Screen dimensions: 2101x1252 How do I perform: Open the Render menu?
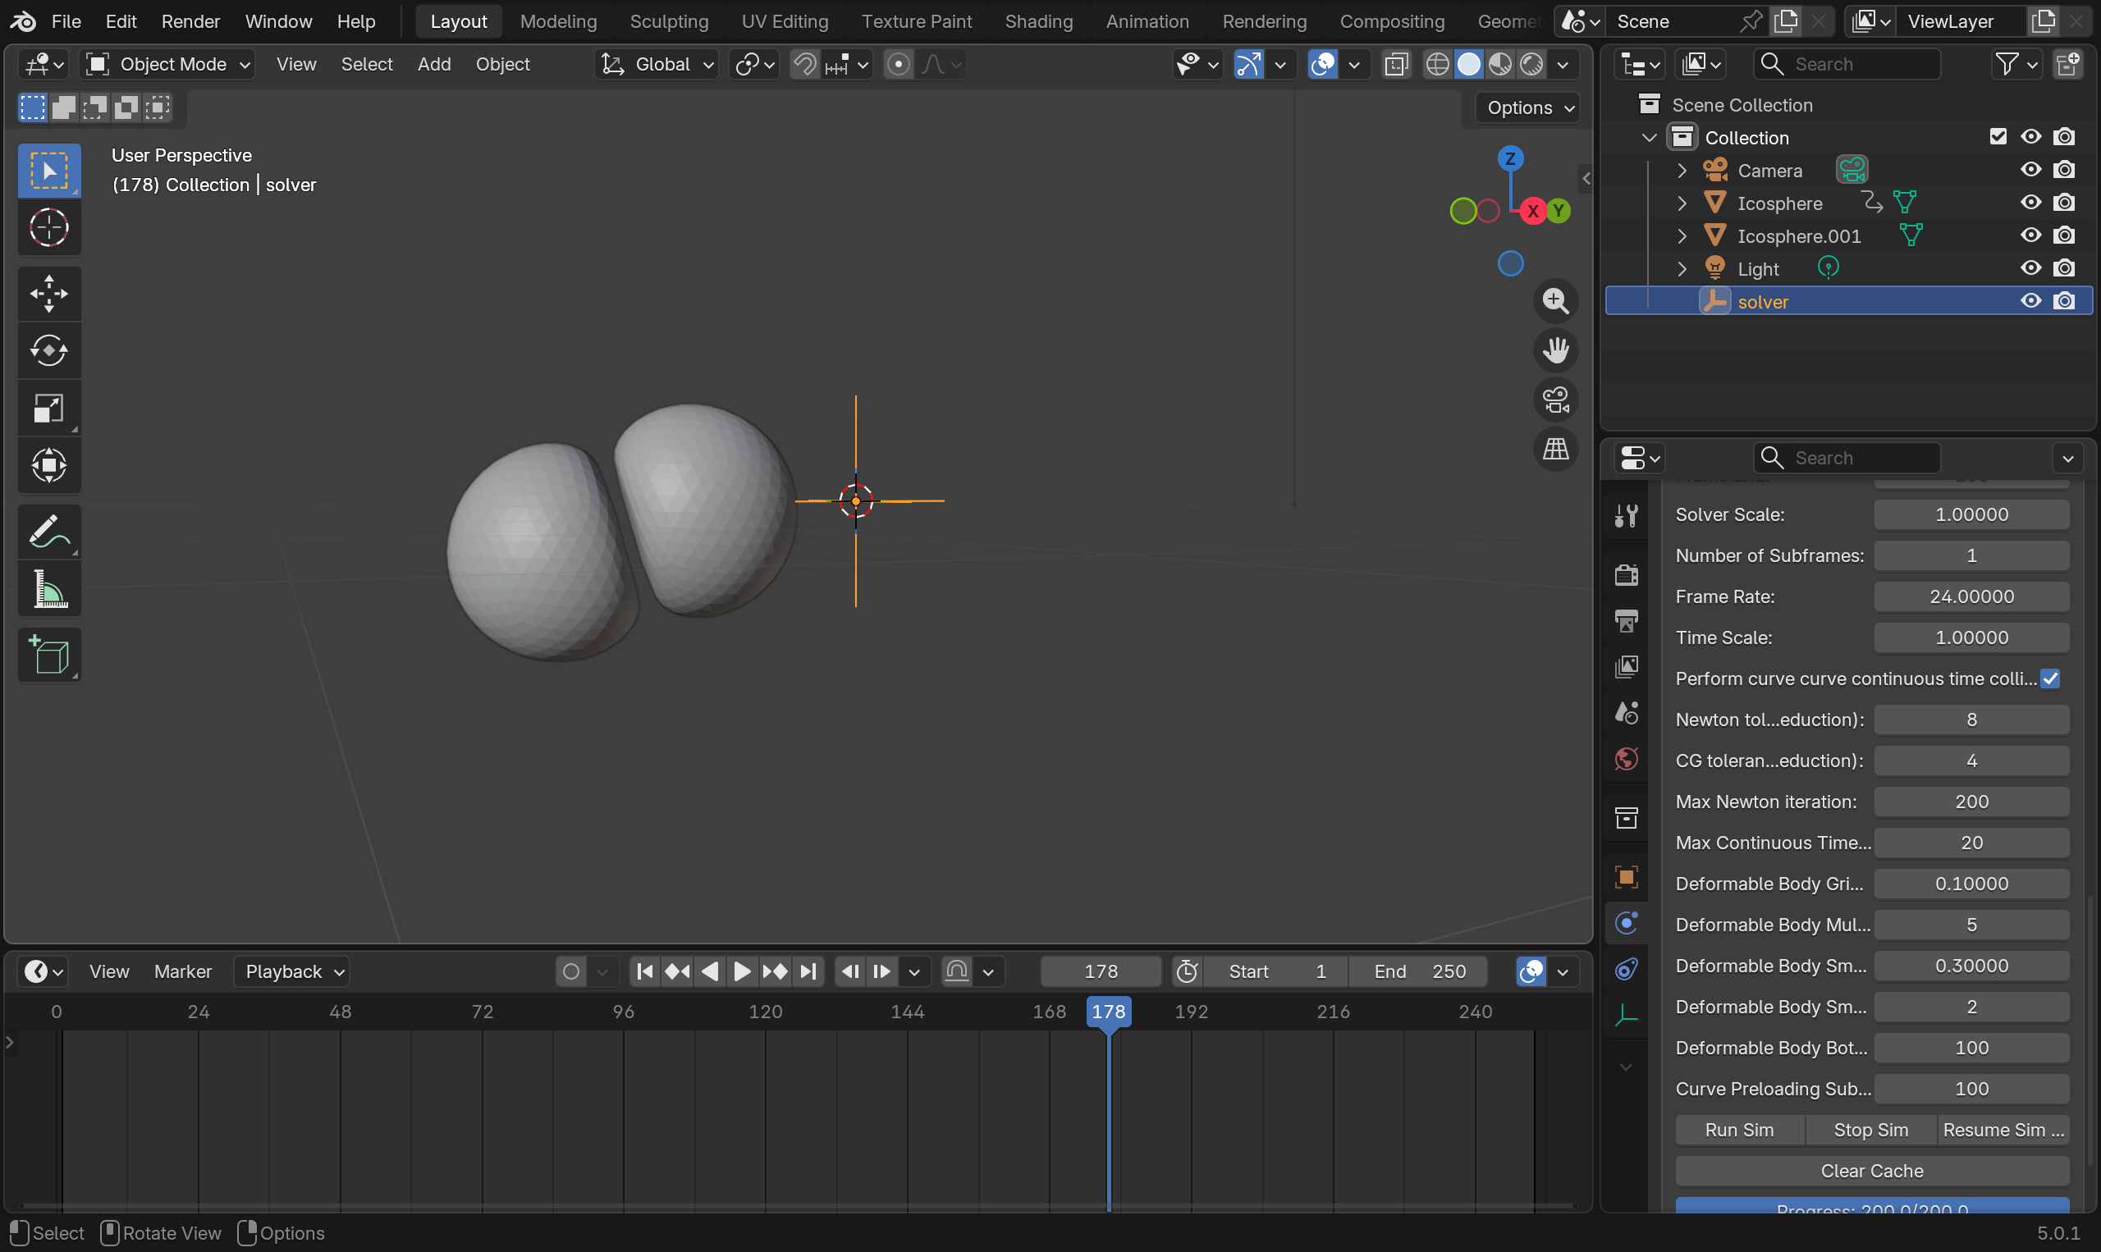[x=190, y=21]
